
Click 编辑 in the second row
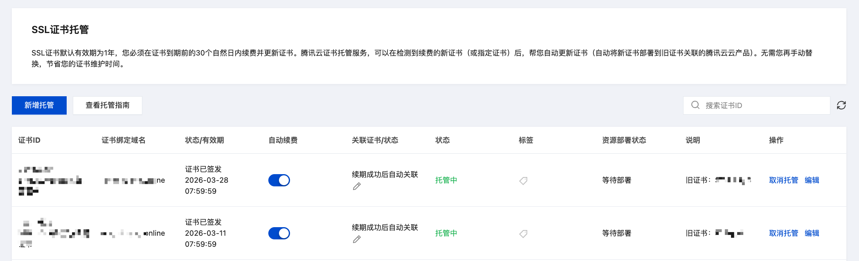[x=812, y=233]
